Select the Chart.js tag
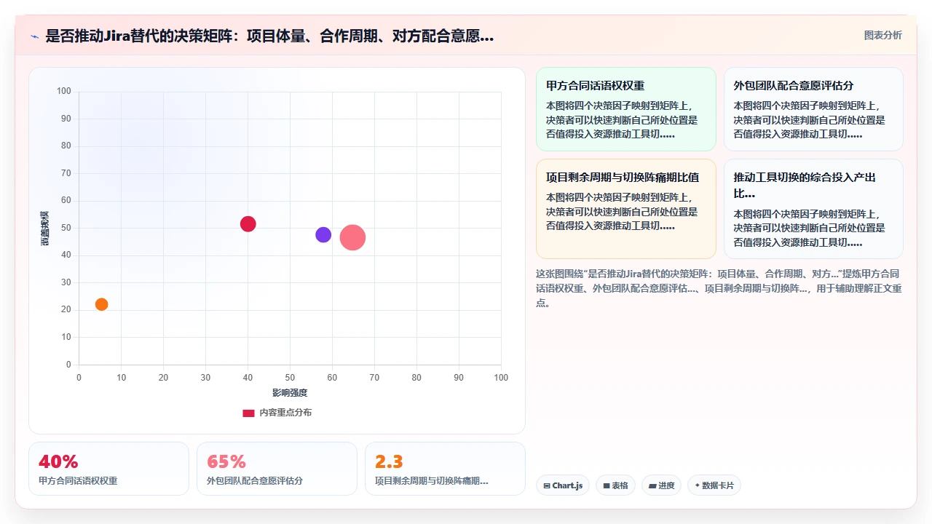This screenshot has height=524, width=932. tap(563, 485)
